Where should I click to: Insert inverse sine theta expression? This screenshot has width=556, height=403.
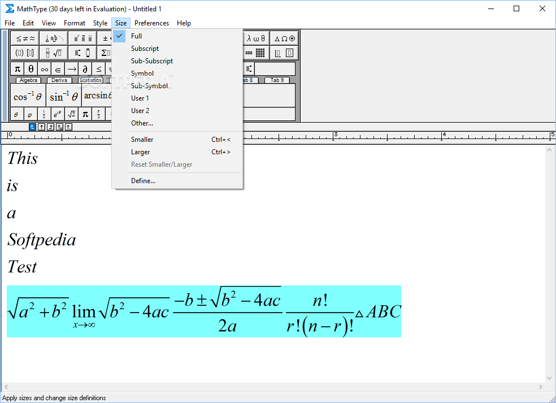(64, 96)
